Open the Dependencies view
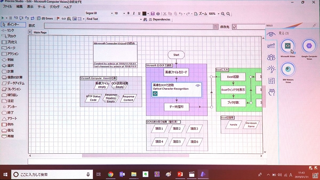320x180 pixels. pyautogui.click(x=159, y=19)
